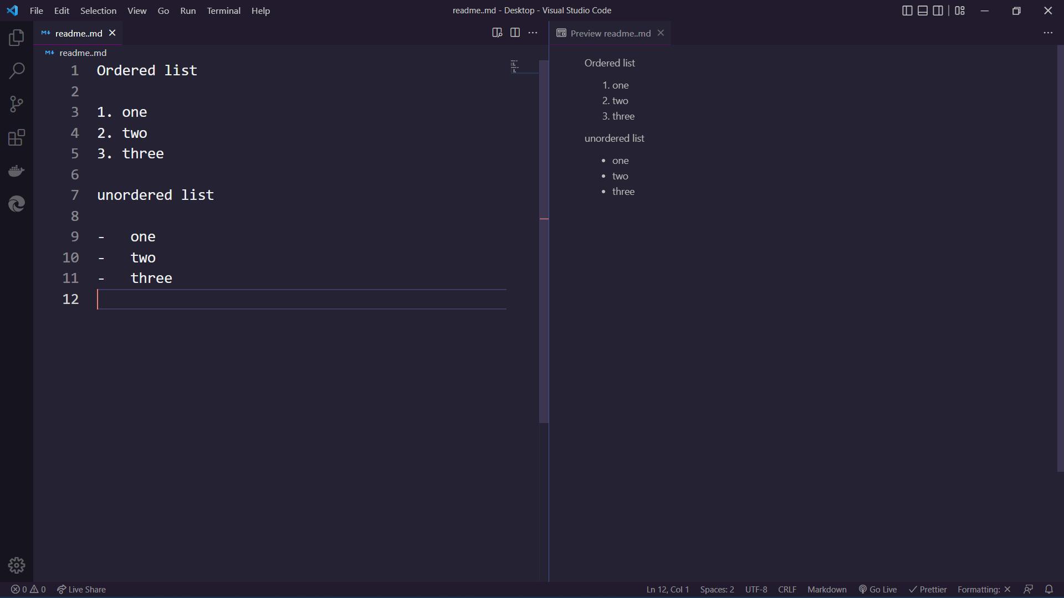Open the Explorer view in activity bar
This screenshot has width=1064, height=598.
point(17,38)
